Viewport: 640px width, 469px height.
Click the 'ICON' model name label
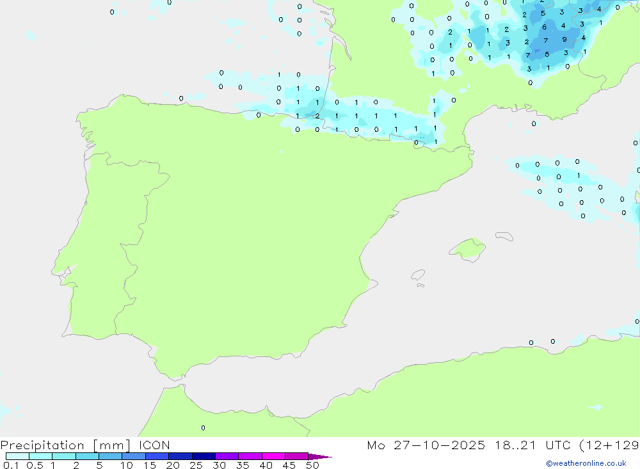click(154, 445)
